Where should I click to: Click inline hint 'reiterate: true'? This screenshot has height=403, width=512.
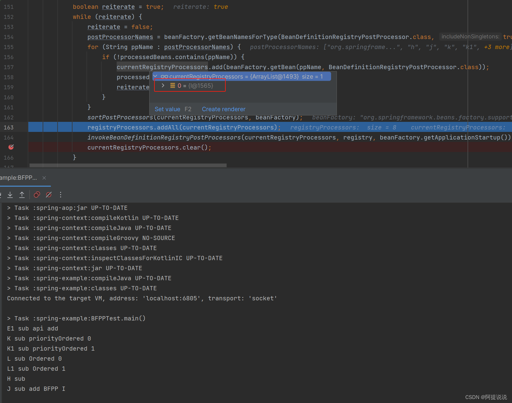coord(201,7)
